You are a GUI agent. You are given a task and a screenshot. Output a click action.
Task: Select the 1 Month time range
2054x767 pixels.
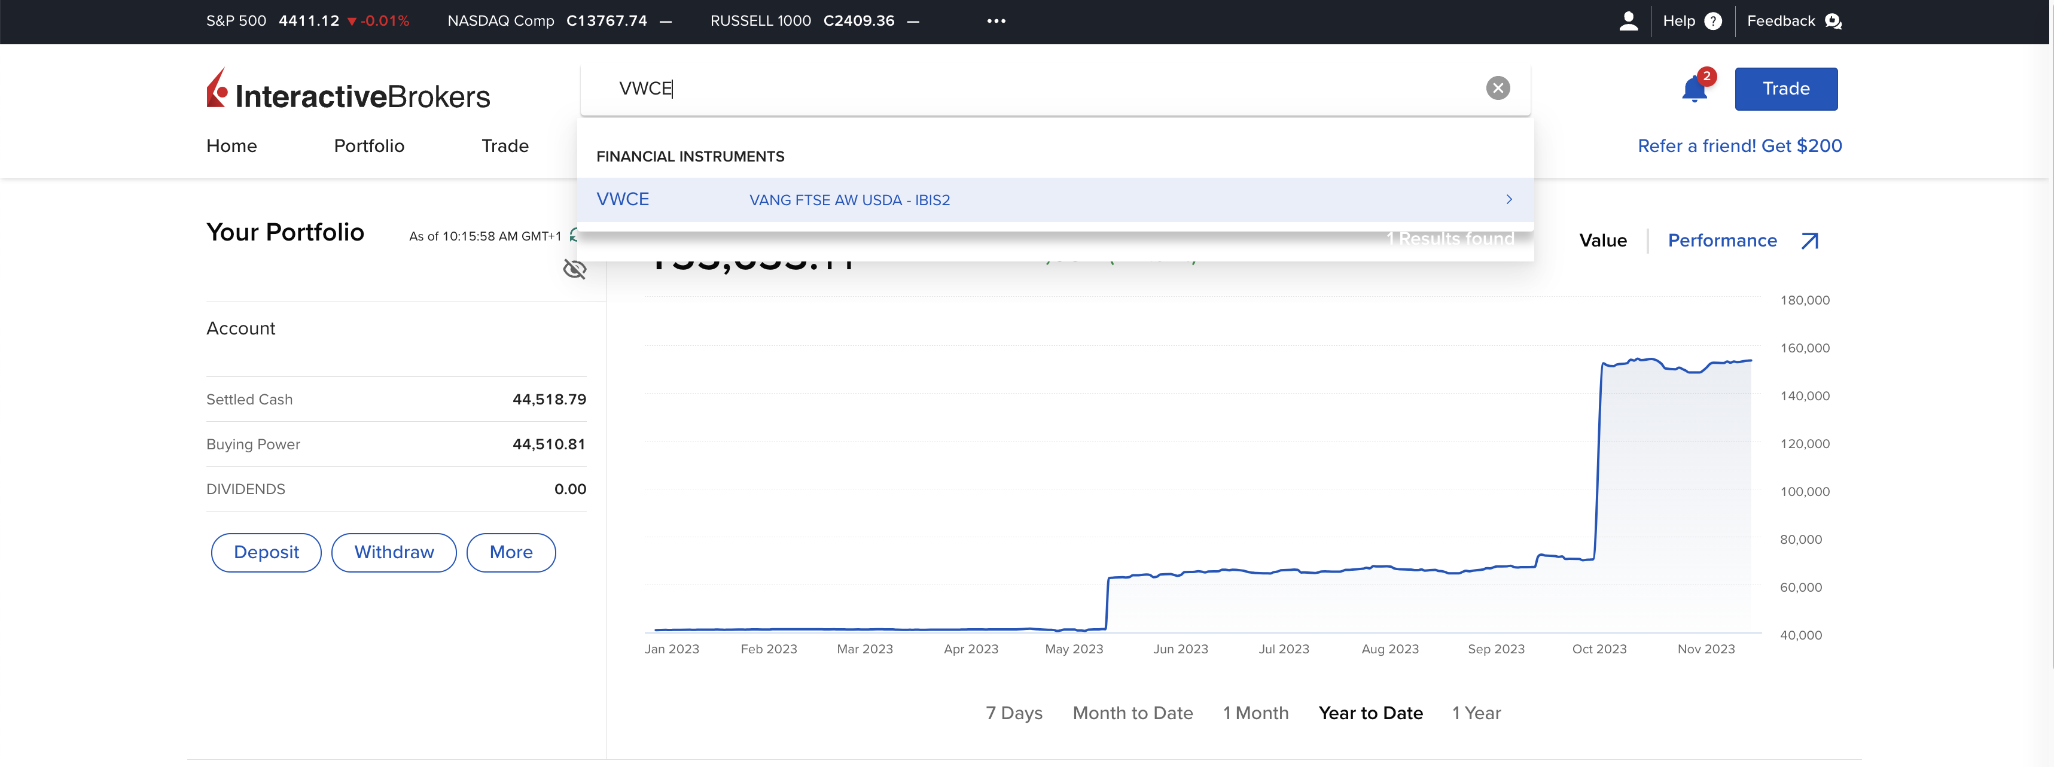[1255, 713]
